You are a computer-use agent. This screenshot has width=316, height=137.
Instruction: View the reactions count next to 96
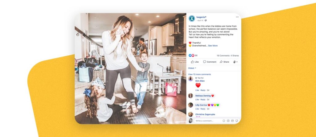[193, 56]
